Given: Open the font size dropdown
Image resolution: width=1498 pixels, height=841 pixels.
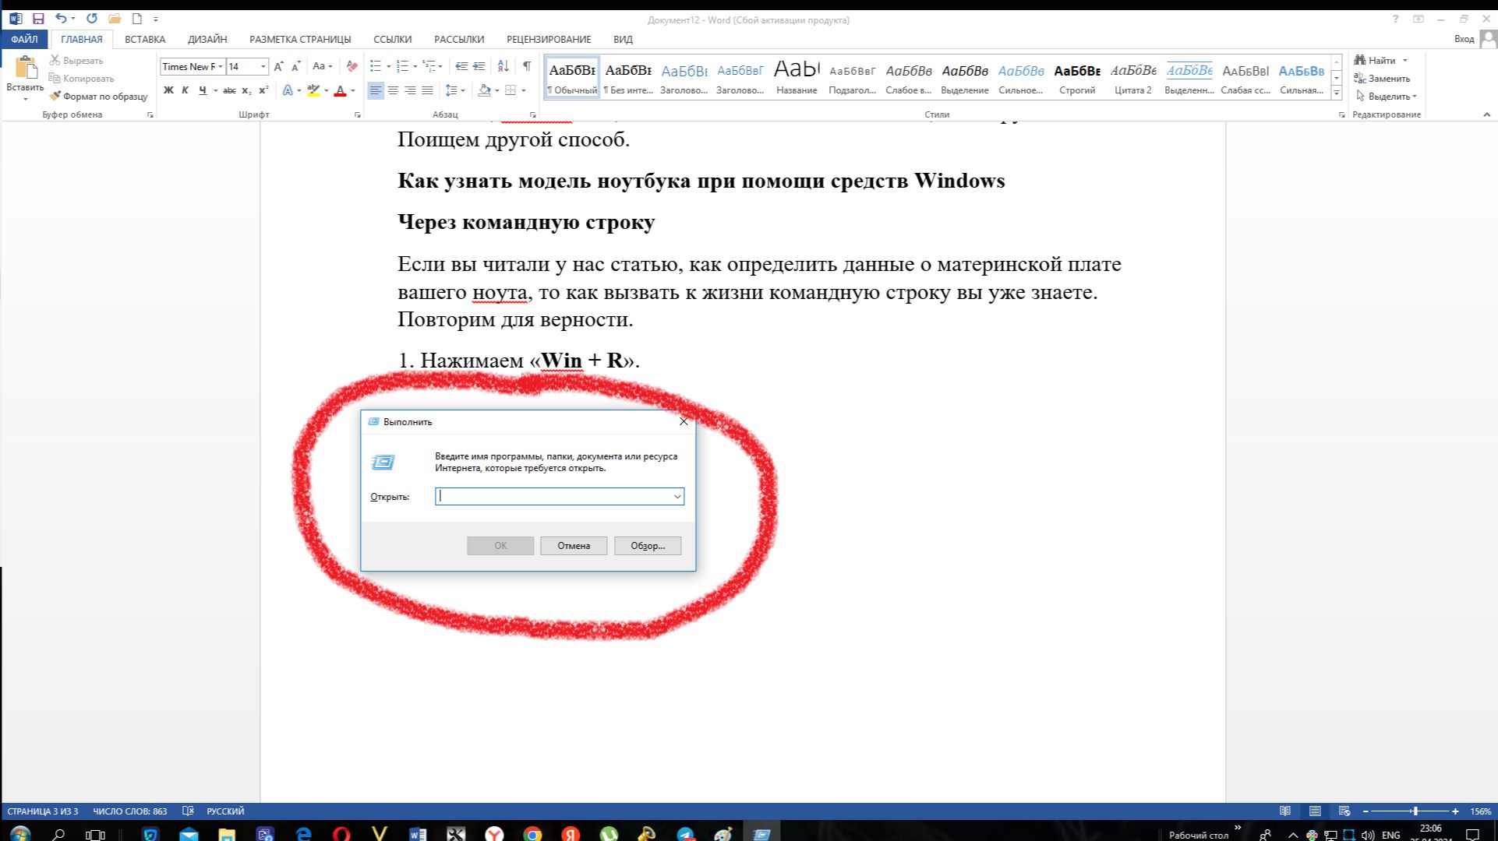Looking at the screenshot, I should 263,66.
